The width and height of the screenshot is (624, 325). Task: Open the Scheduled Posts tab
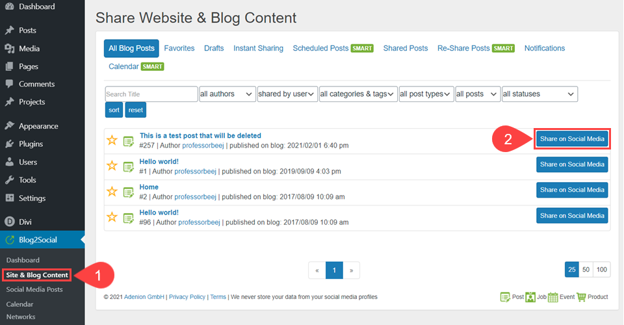333,49
